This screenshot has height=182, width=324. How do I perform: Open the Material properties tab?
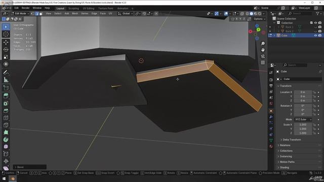(271, 146)
